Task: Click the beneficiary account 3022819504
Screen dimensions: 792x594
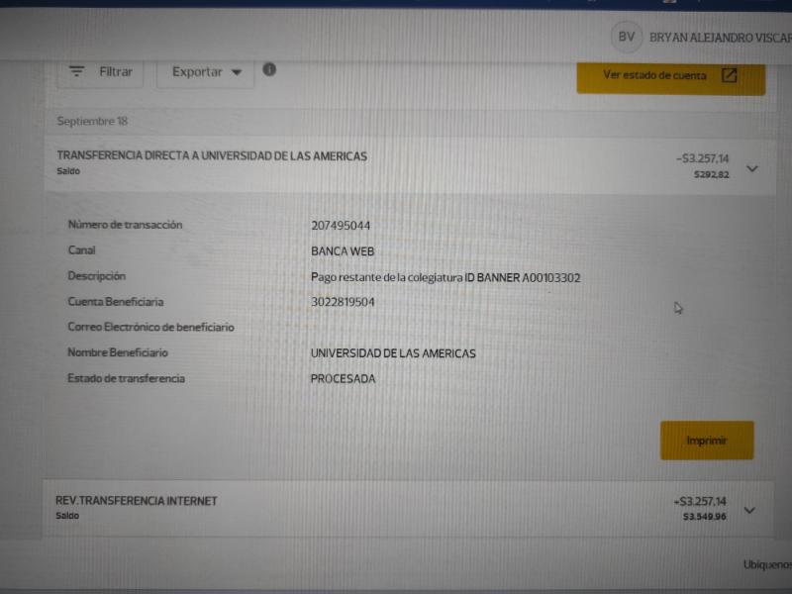Action: [x=343, y=302]
